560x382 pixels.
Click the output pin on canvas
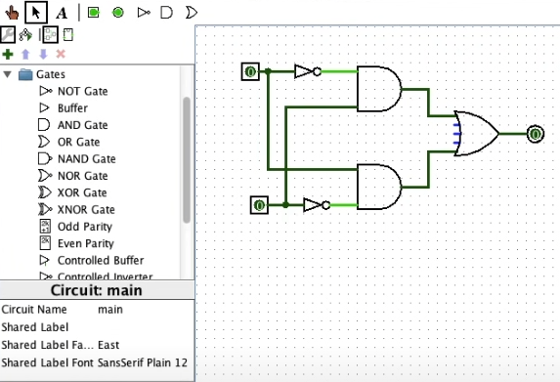pyautogui.click(x=536, y=134)
